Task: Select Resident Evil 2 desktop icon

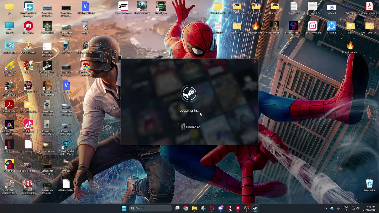Action: [142, 8]
